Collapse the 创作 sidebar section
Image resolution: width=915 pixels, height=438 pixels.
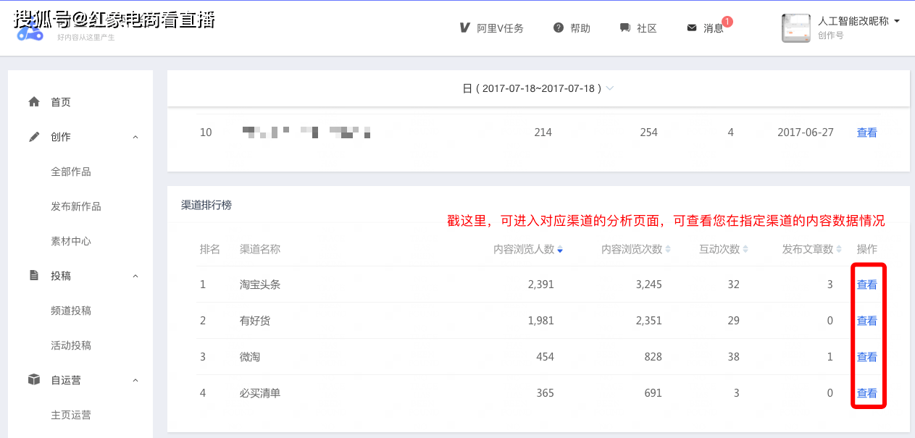135,137
